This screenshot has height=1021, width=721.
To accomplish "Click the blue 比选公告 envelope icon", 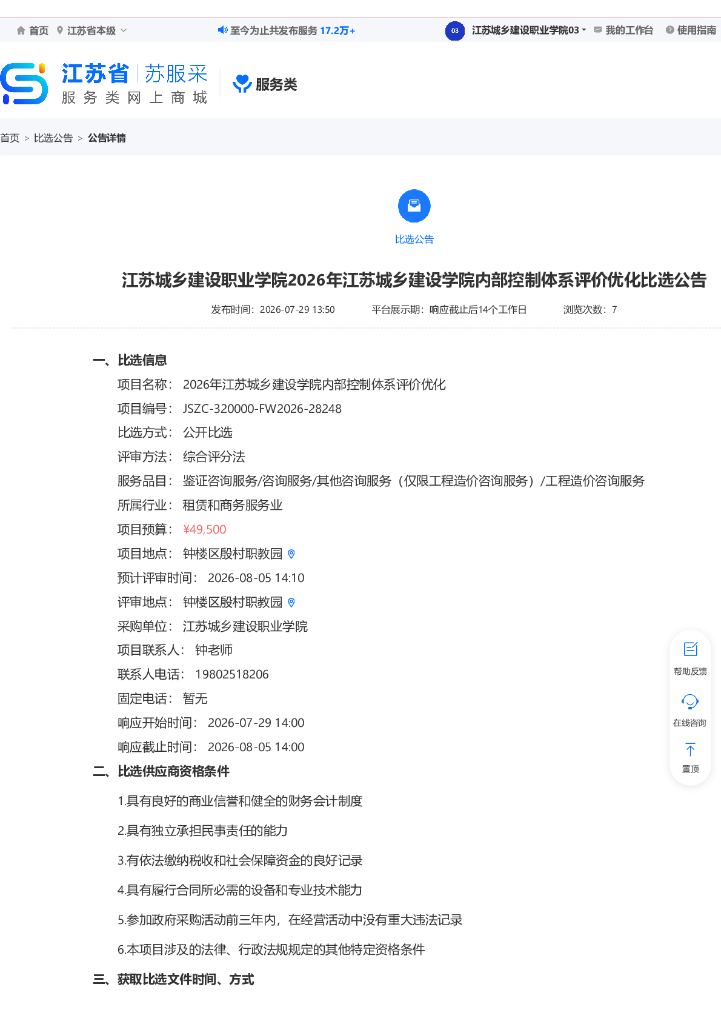I will [414, 206].
